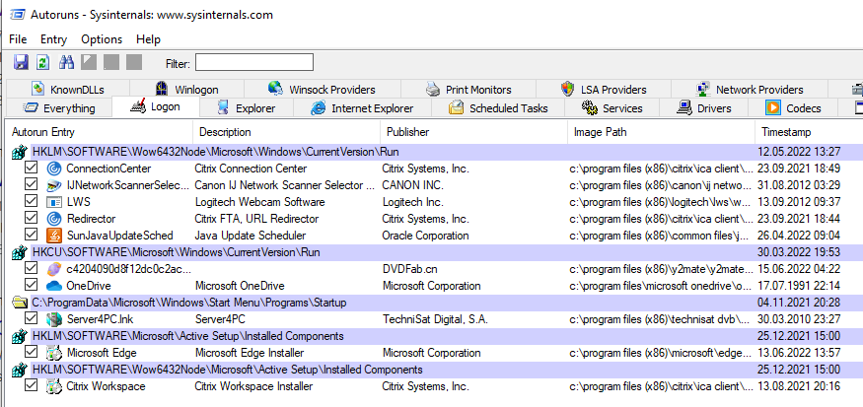Uncheck the Citrix Workspace checkbox
This screenshot has height=407, width=863.
click(x=31, y=385)
